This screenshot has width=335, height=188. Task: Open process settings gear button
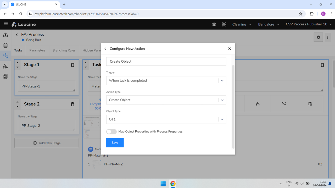[x=318, y=37]
